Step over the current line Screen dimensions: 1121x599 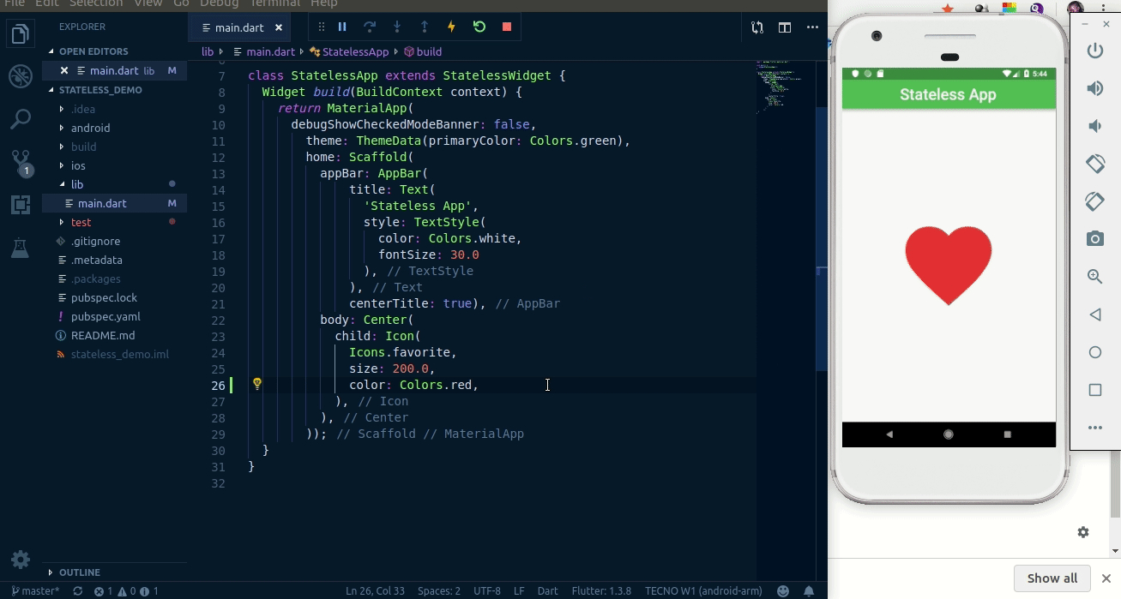coord(369,27)
